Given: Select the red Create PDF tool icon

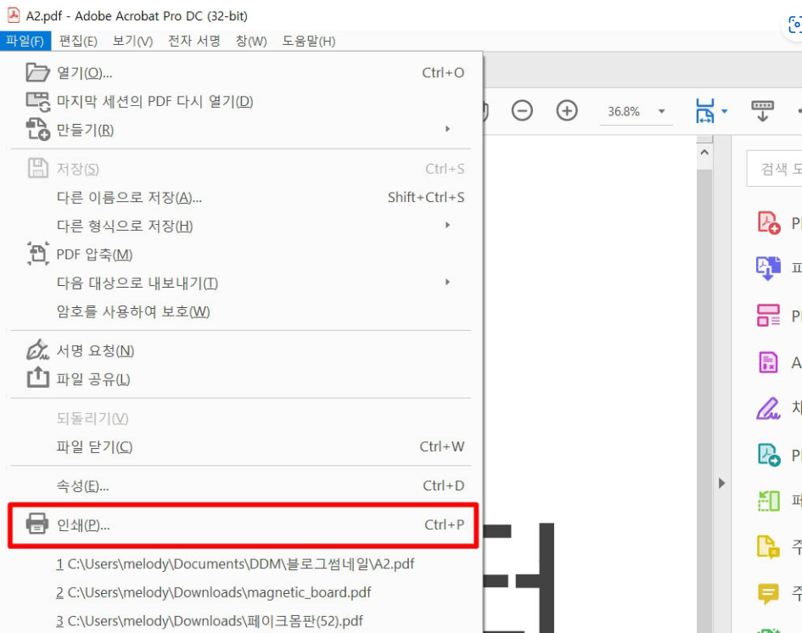Looking at the screenshot, I should (768, 223).
